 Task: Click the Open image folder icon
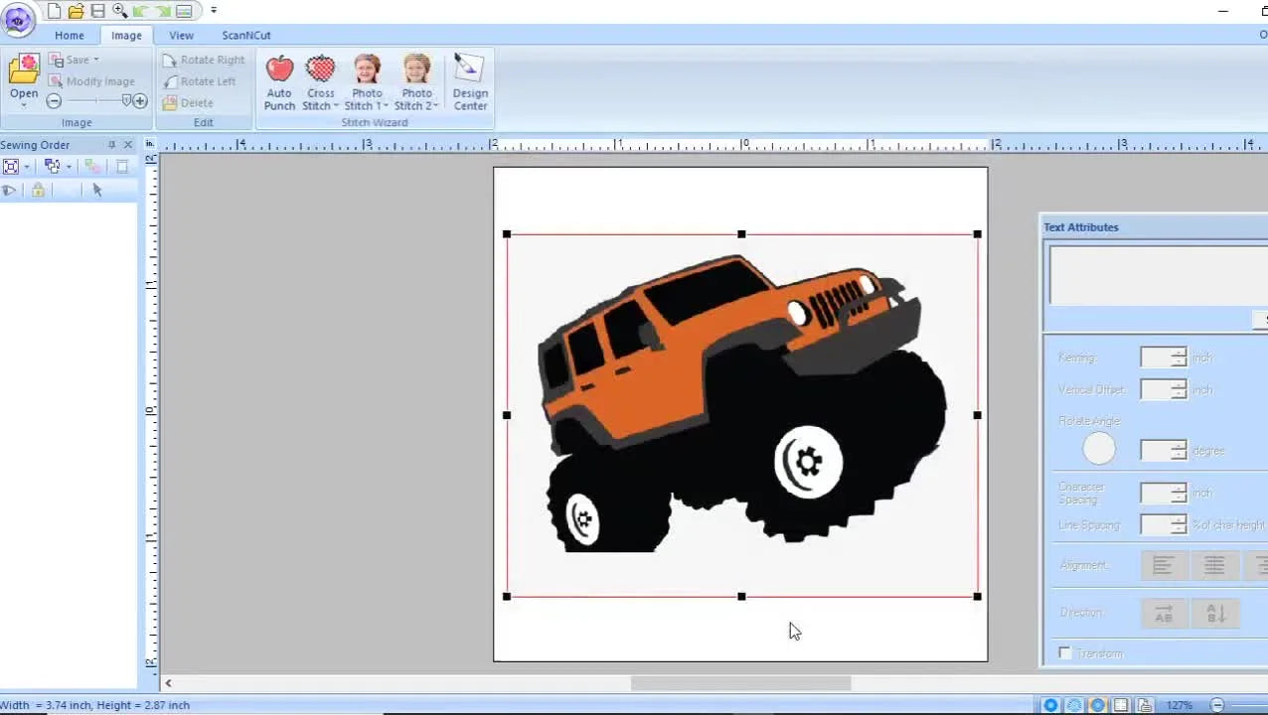pos(24,69)
